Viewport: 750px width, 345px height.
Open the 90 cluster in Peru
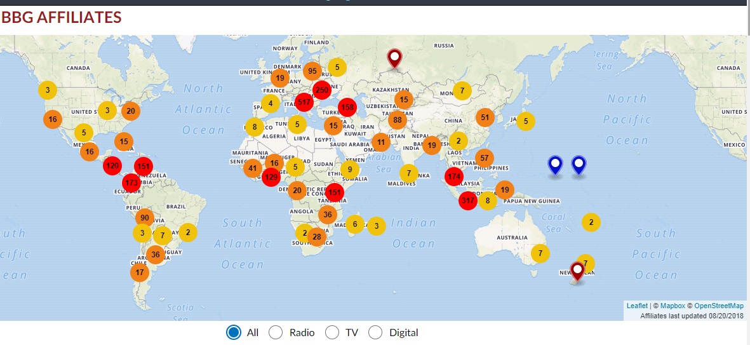click(144, 218)
